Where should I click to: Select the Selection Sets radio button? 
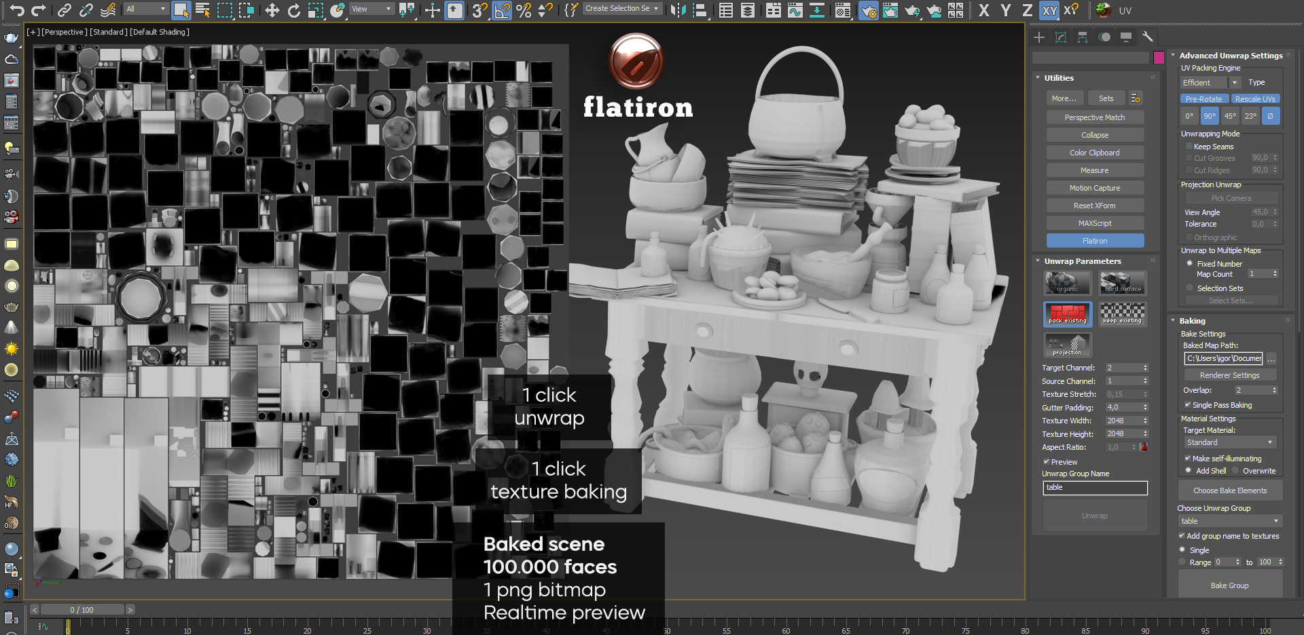(1190, 288)
